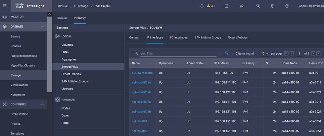
Task: Open the SQL-SVM General tab
Action: click(134, 37)
